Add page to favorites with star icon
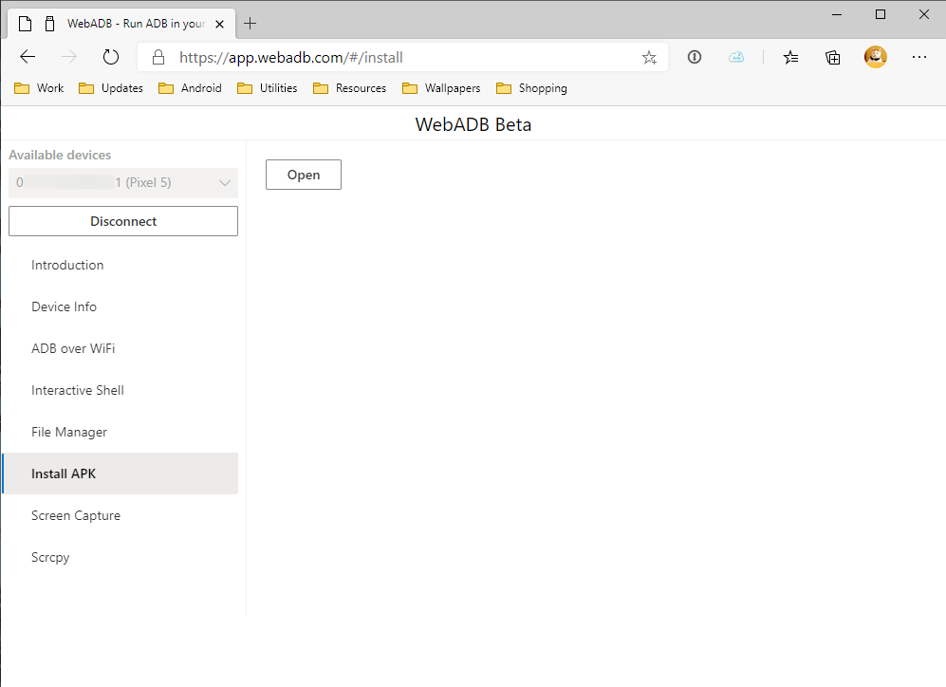This screenshot has height=687, width=946. click(x=649, y=57)
